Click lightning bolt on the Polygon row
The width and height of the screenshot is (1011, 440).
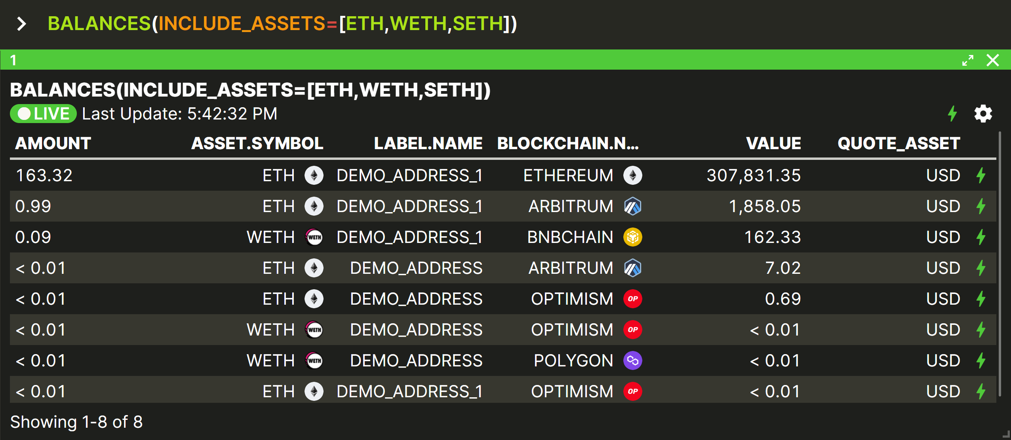click(981, 360)
